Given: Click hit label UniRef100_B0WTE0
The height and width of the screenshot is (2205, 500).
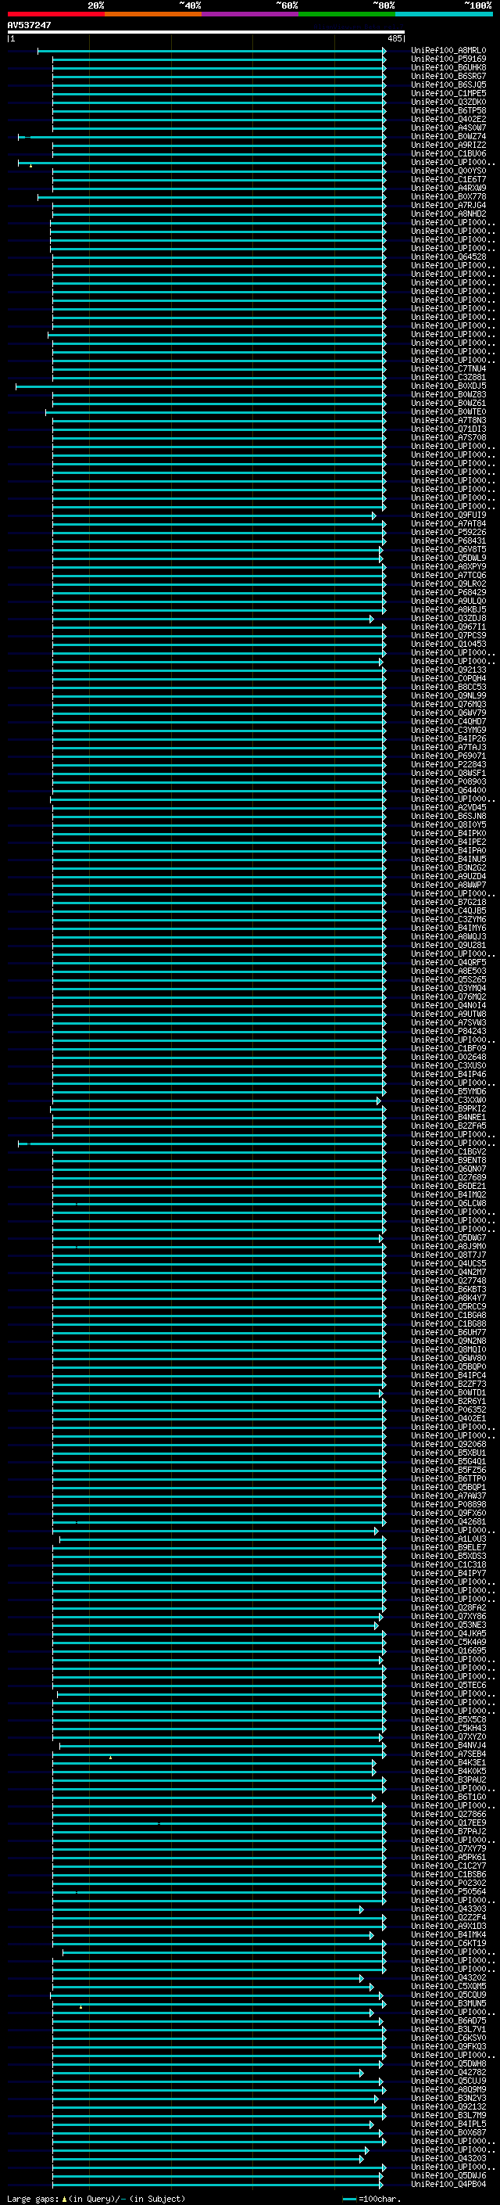Looking at the screenshot, I should [x=448, y=411].
